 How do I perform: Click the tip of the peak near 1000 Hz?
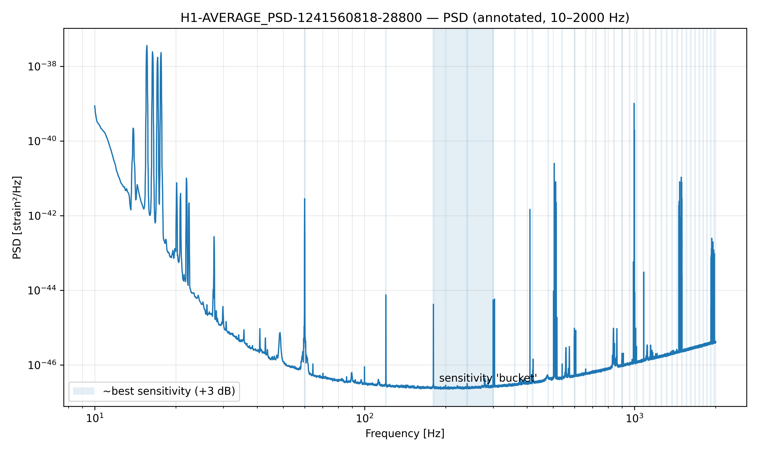click(634, 104)
